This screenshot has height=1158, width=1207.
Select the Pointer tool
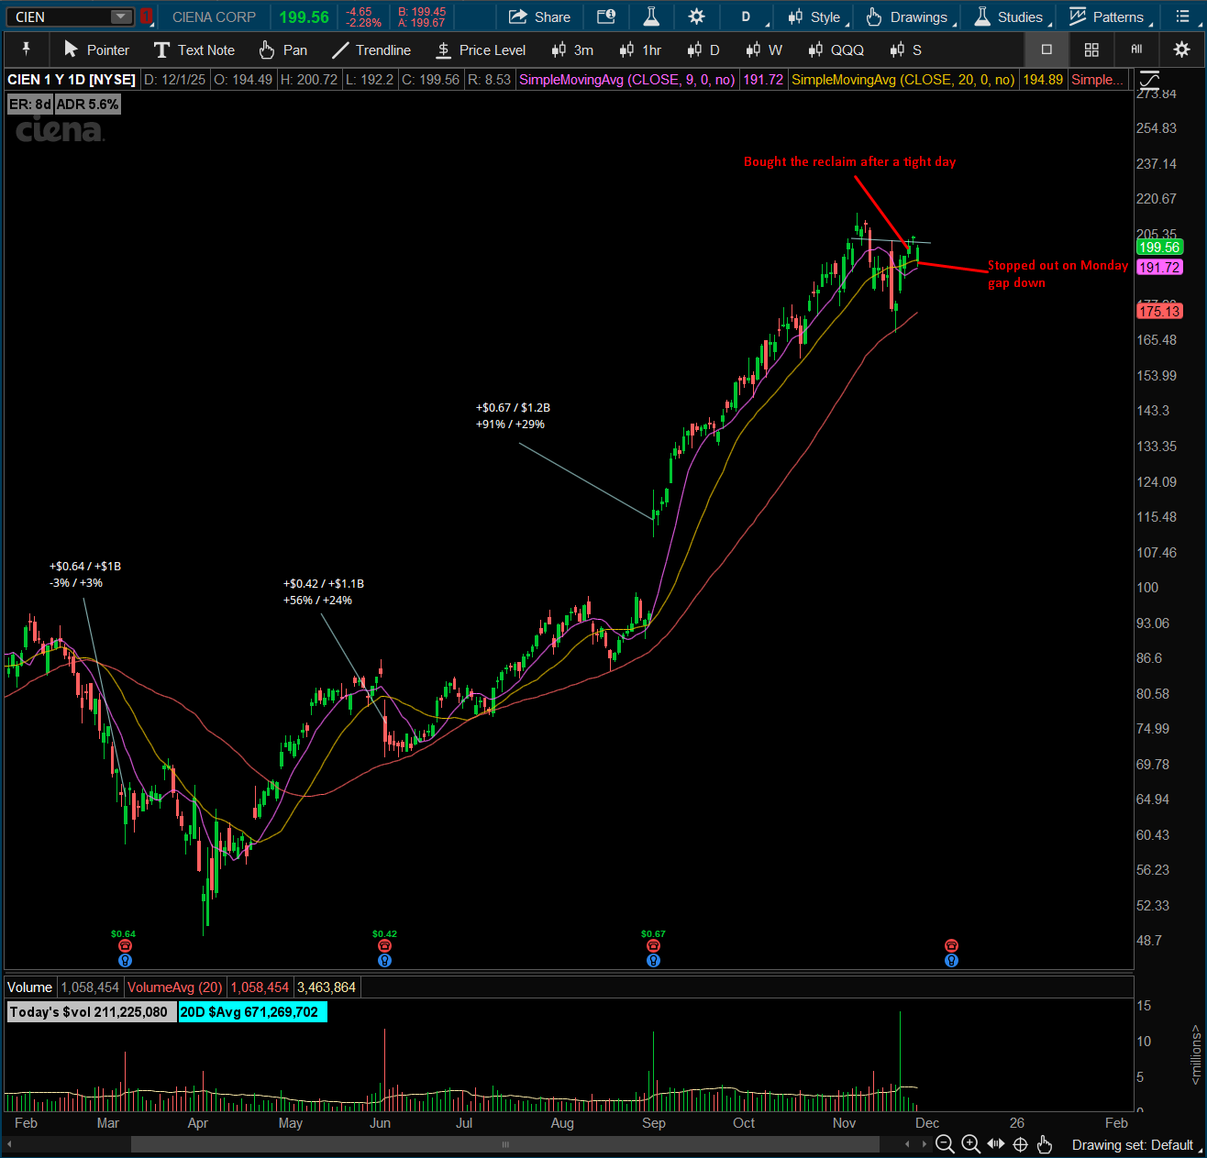(x=96, y=50)
